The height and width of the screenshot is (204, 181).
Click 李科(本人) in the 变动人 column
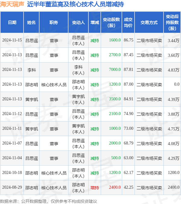tap(78, 70)
